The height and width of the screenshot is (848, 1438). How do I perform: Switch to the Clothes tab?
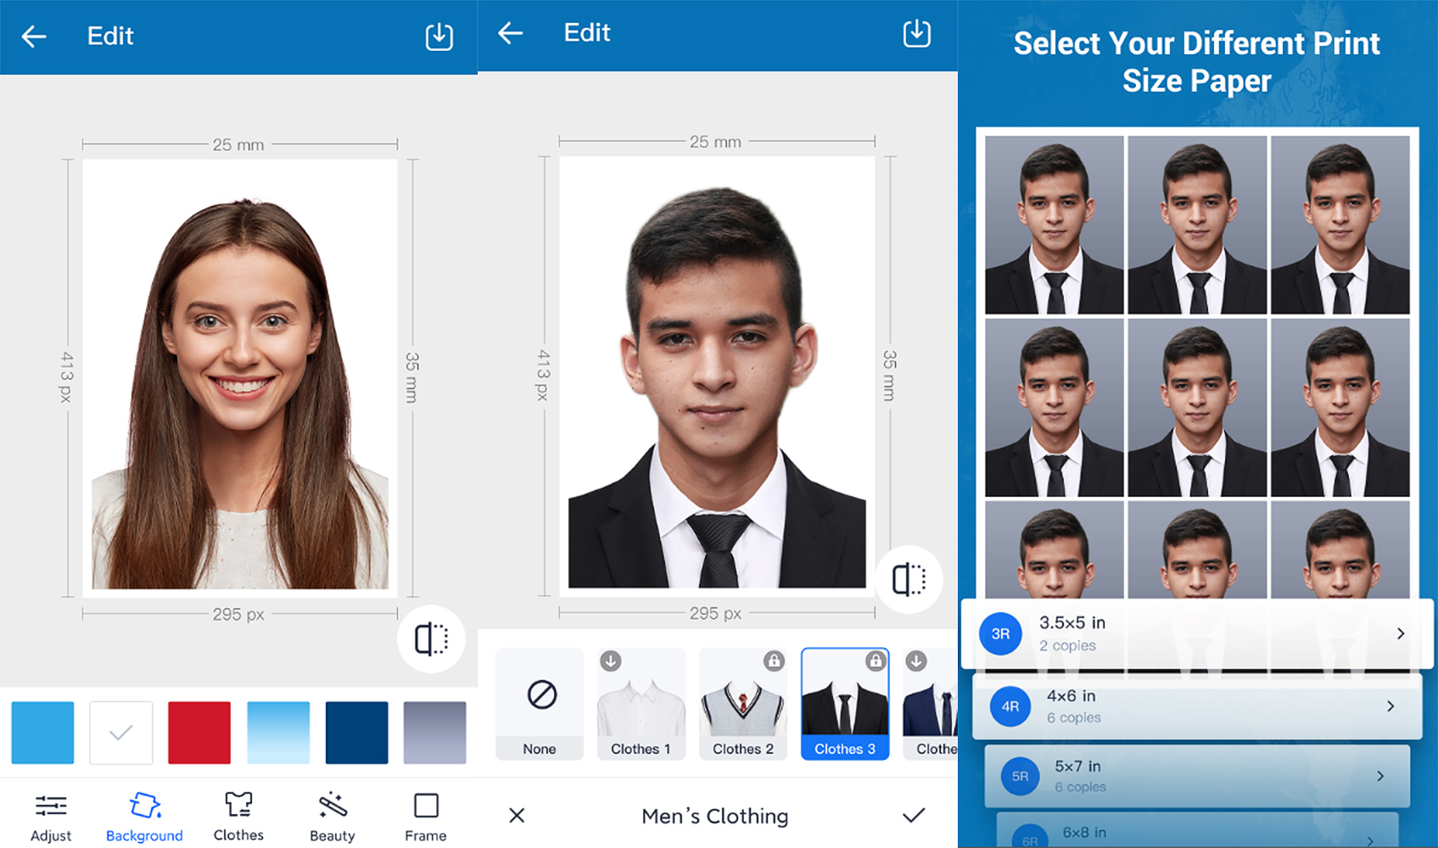(x=238, y=817)
